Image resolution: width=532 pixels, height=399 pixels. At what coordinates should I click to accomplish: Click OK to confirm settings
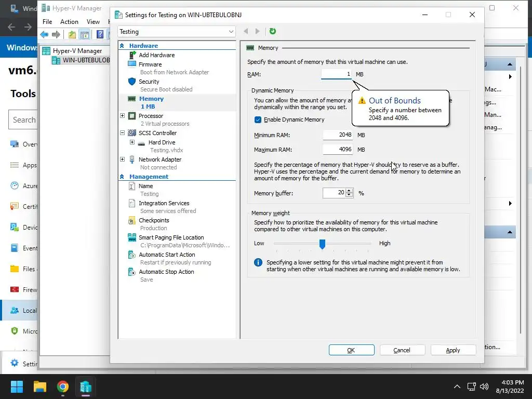click(x=352, y=350)
